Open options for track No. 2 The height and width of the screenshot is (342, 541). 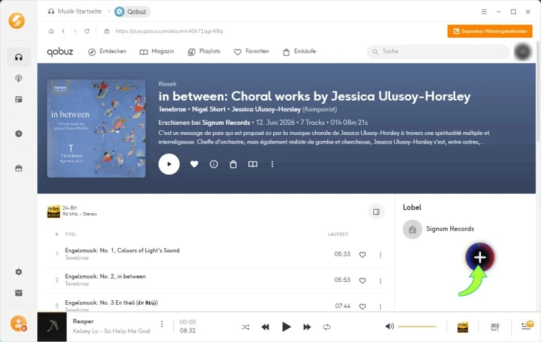point(380,281)
